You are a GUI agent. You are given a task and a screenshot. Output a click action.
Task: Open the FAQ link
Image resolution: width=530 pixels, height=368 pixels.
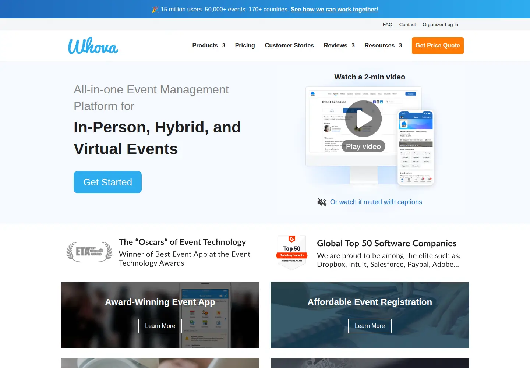click(388, 25)
